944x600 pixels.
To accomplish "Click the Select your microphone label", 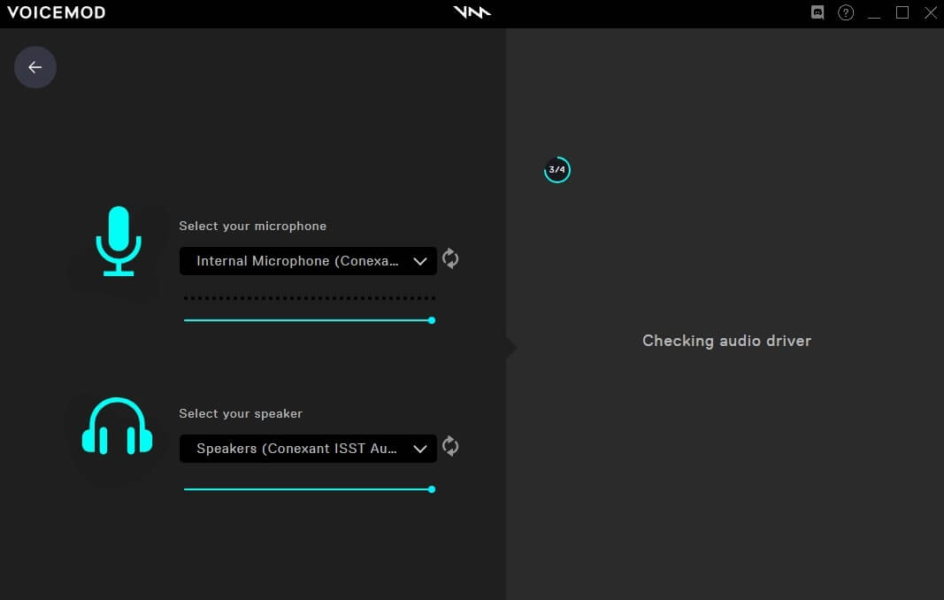I will tap(253, 226).
